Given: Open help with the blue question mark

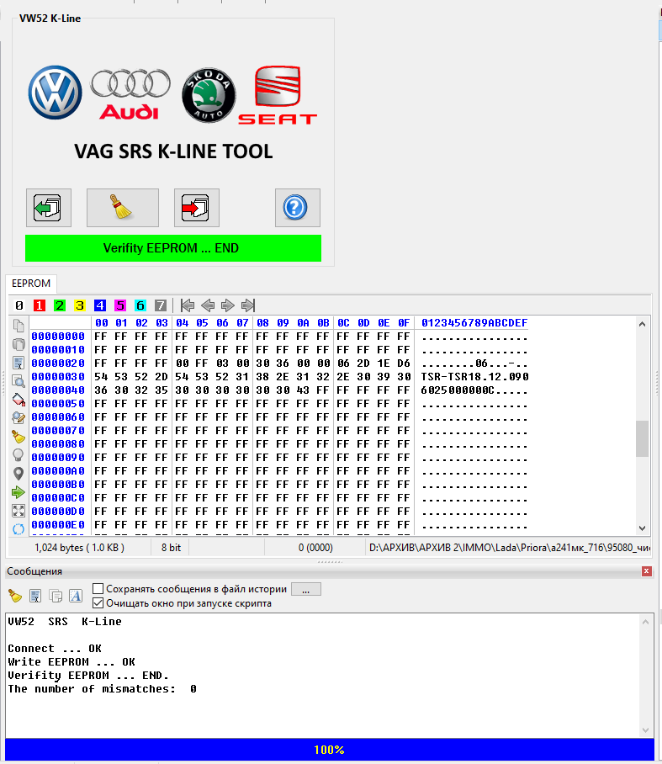Looking at the screenshot, I should 297,208.
